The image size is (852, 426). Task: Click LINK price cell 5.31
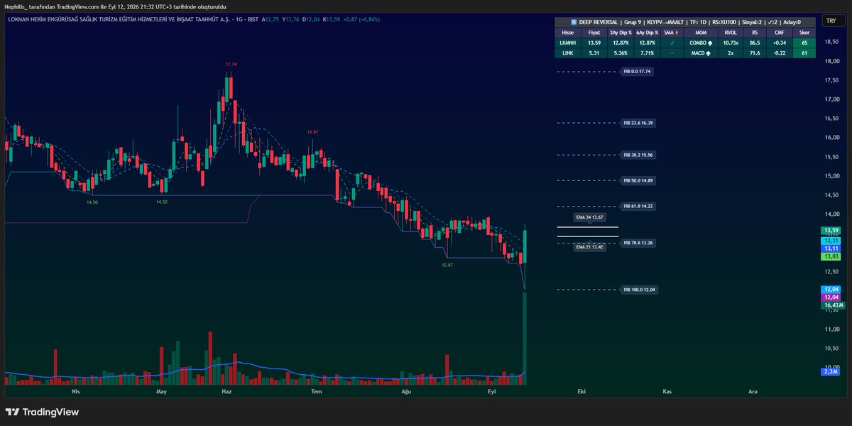[594, 53]
